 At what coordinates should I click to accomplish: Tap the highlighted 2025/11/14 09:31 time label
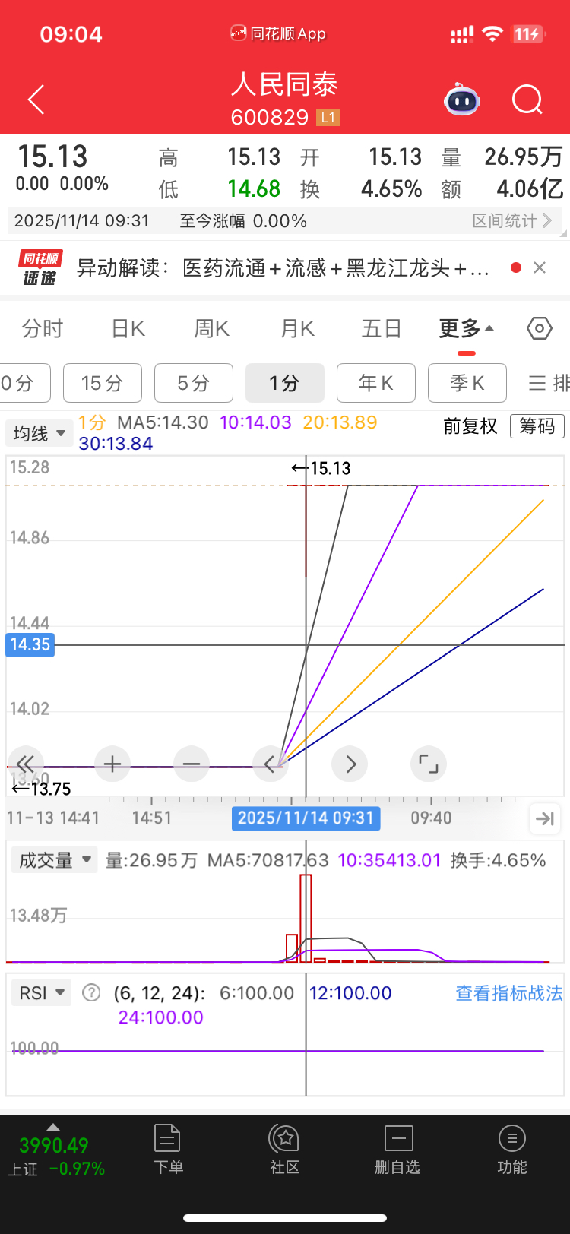pos(306,818)
